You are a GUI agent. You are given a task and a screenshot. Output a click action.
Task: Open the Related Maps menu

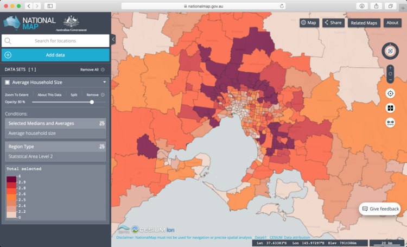[364, 23]
